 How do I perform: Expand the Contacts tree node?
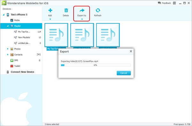(x=8, y=55)
